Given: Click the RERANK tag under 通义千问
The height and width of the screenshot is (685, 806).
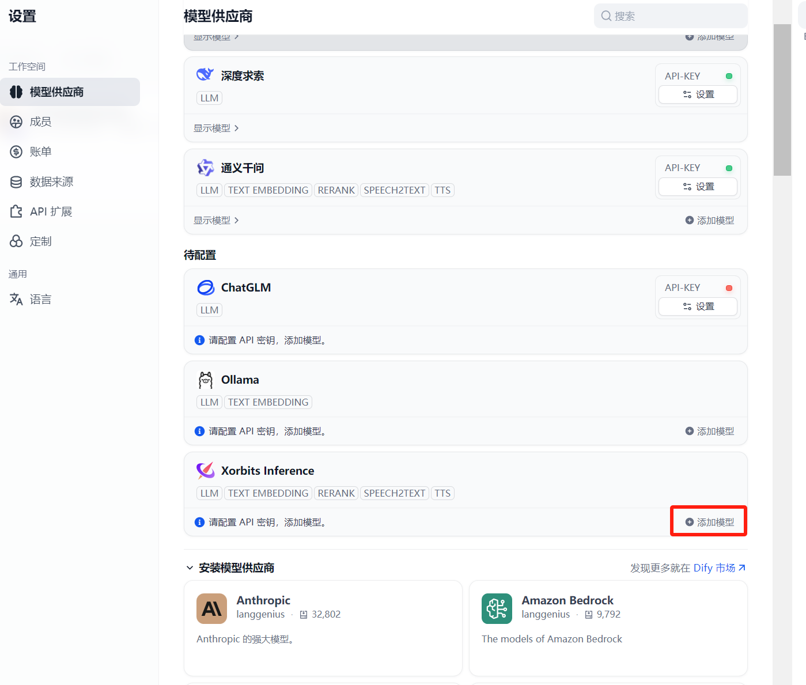Looking at the screenshot, I should [x=336, y=190].
